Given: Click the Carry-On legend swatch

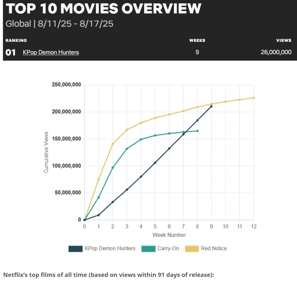Looking at the screenshot, I should coord(148,249).
